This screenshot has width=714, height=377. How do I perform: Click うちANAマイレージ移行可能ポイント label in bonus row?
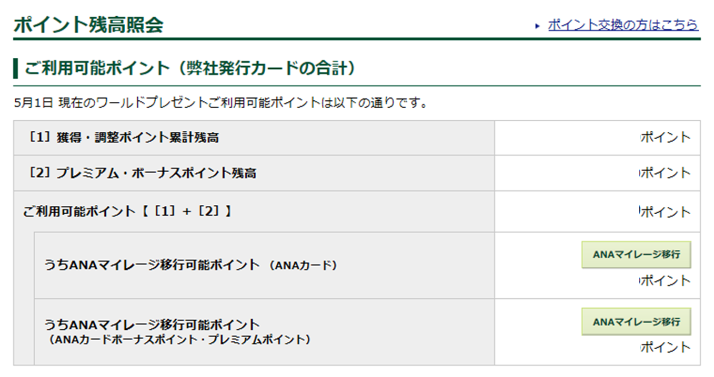click(x=152, y=324)
